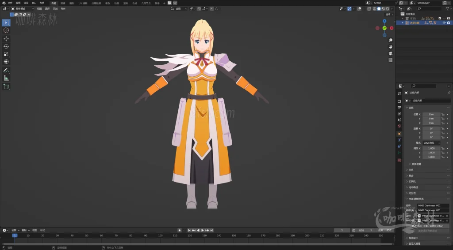Image resolution: width=453 pixels, height=250 pixels.
Task: Toggle gizmo visibility button
Action: (349, 9)
